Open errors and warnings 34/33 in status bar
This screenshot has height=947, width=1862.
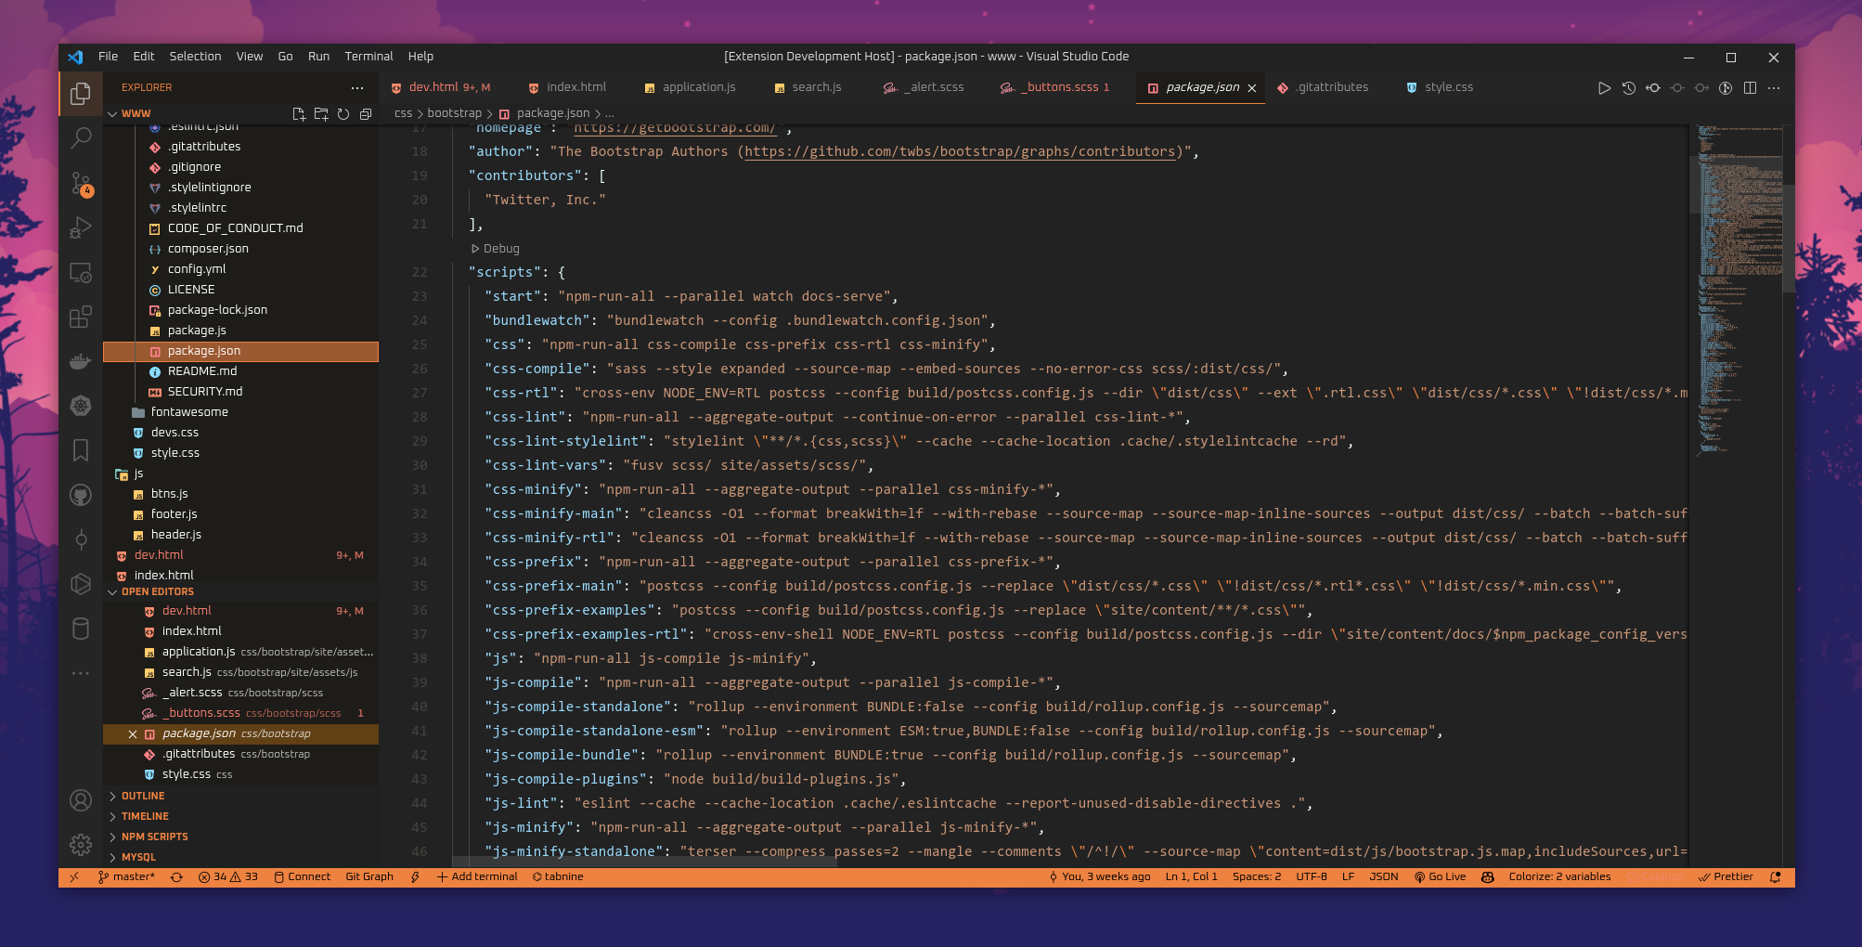tap(228, 876)
